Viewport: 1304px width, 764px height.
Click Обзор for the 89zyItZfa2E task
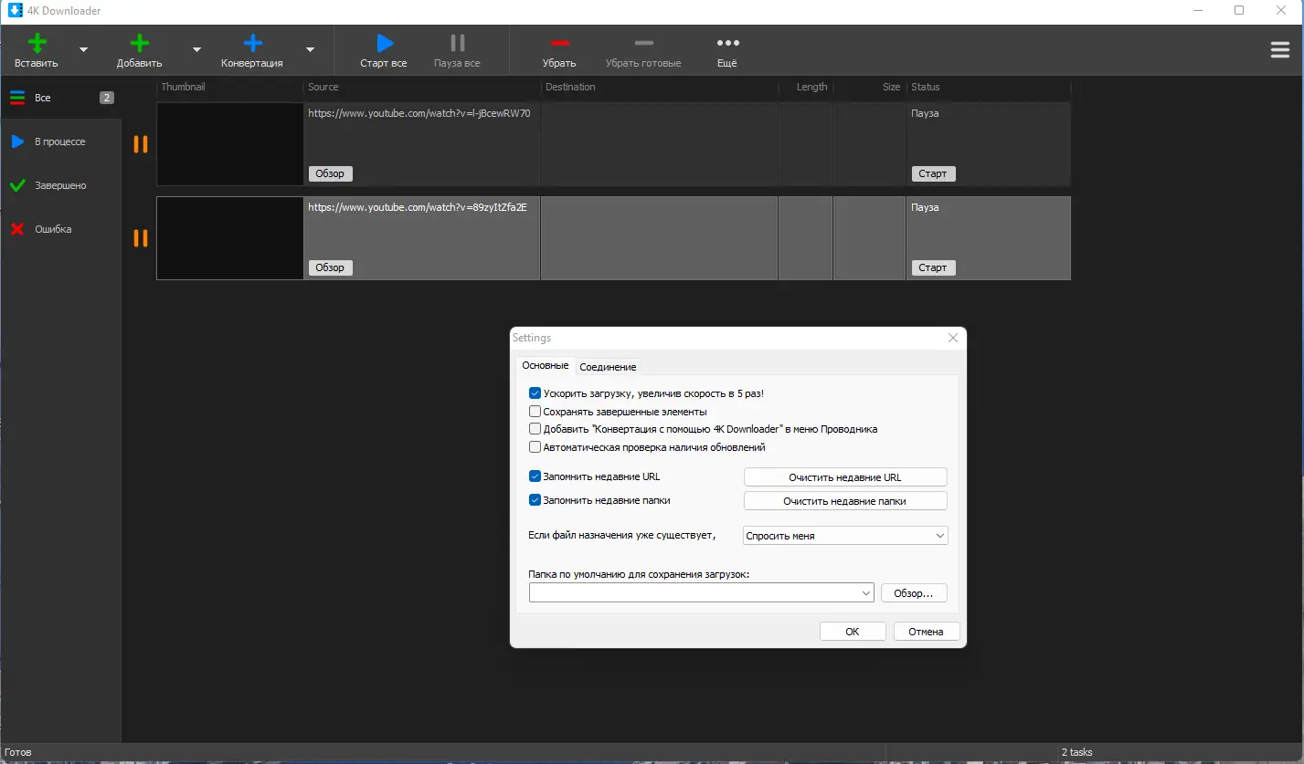click(x=330, y=267)
